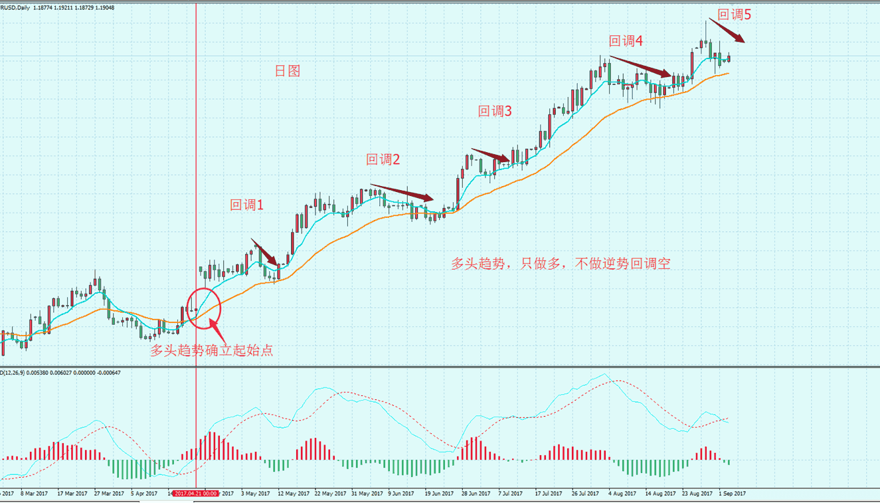Click the '多头趋势,只做多,不做逆势回调空' note
This screenshot has width=880, height=503.
(561, 264)
